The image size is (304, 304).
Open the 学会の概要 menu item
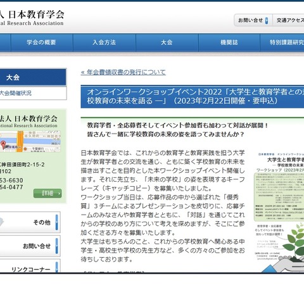[x=42, y=42]
